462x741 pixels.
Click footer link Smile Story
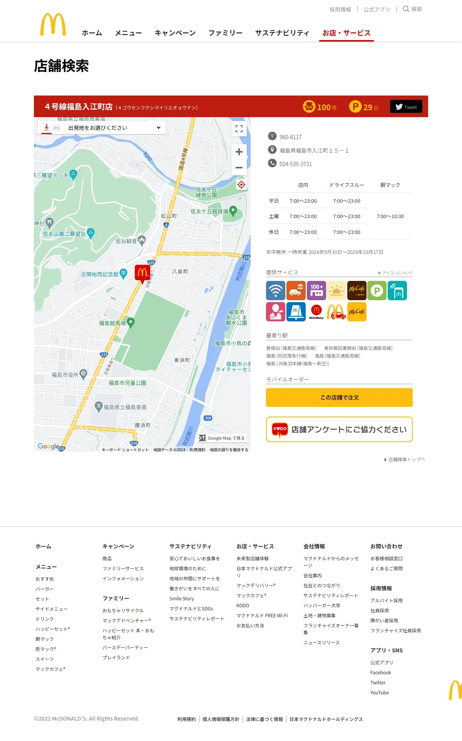point(182,598)
